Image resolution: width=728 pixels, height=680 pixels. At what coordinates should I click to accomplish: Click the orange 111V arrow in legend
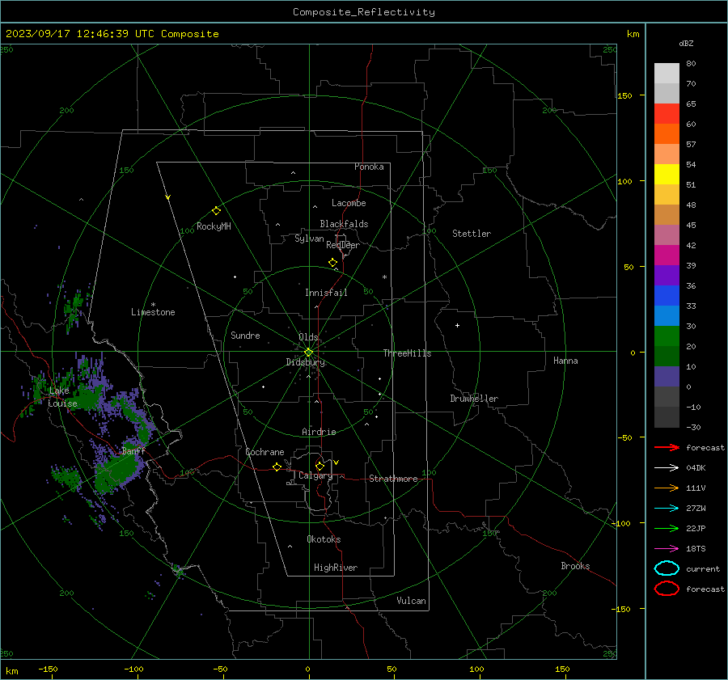(667, 488)
